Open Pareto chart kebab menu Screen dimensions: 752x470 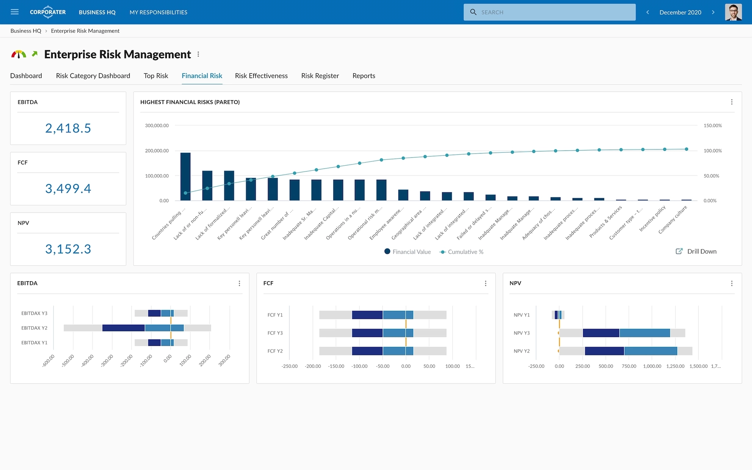(731, 102)
